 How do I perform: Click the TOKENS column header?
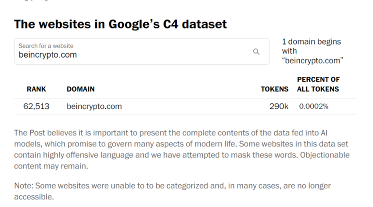click(x=274, y=89)
